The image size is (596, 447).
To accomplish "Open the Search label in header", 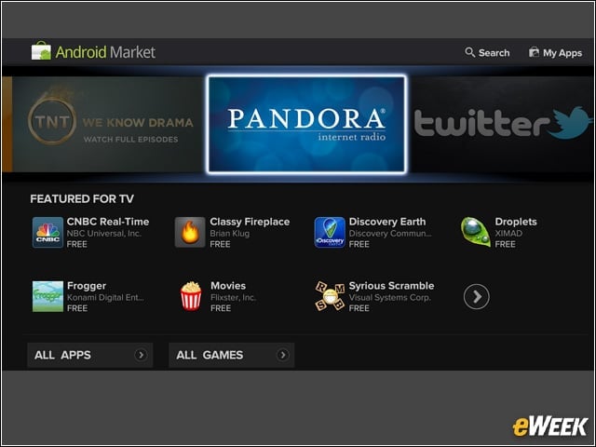I will [x=494, y=53].
